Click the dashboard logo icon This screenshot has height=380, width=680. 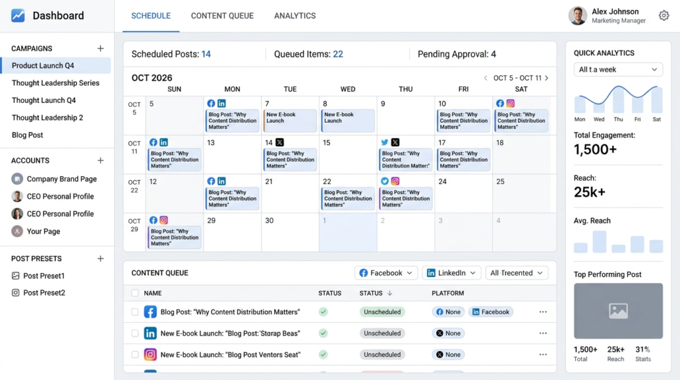(x=18, y=16)
